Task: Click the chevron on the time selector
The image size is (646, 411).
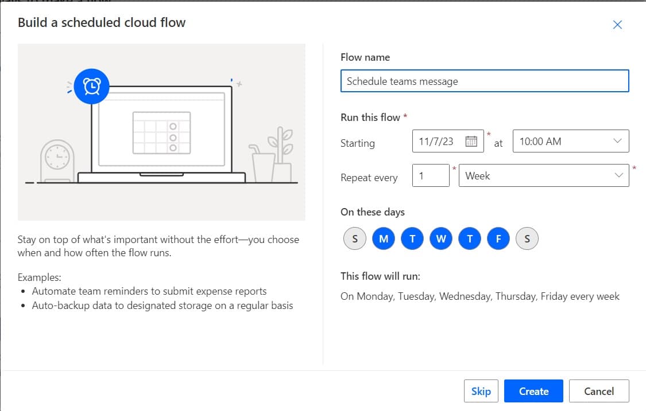Action: 618,141
